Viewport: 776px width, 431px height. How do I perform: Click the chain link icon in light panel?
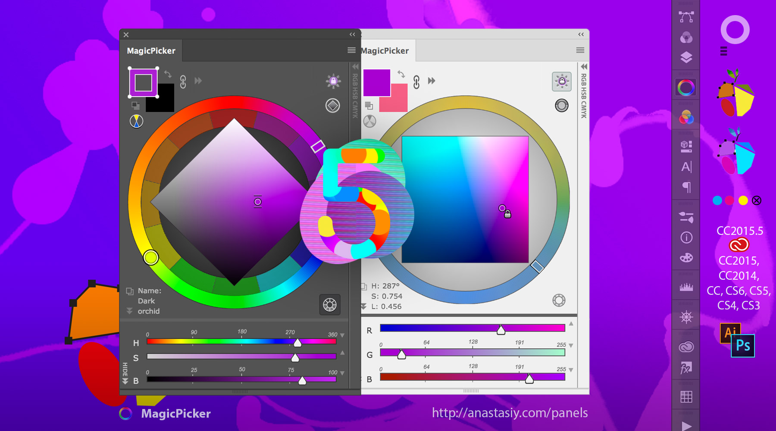click(x=416, y=82)
